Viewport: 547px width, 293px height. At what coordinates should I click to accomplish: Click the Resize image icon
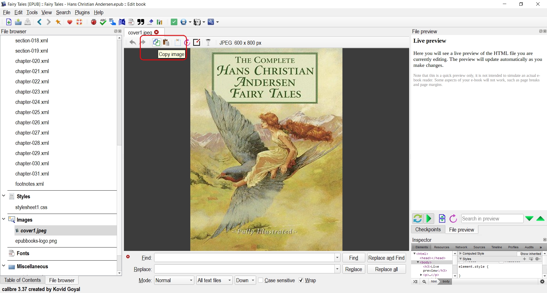197,43
